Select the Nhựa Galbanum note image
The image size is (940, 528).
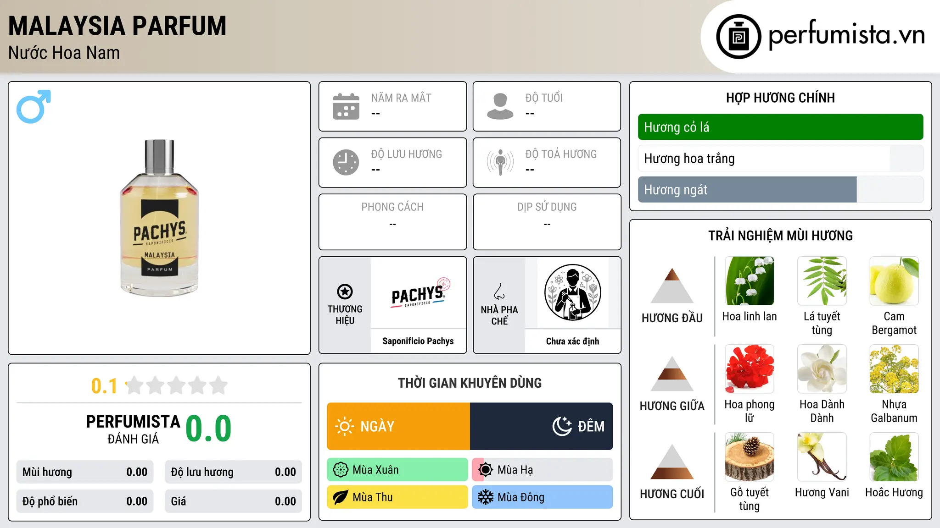pos(894,369)
